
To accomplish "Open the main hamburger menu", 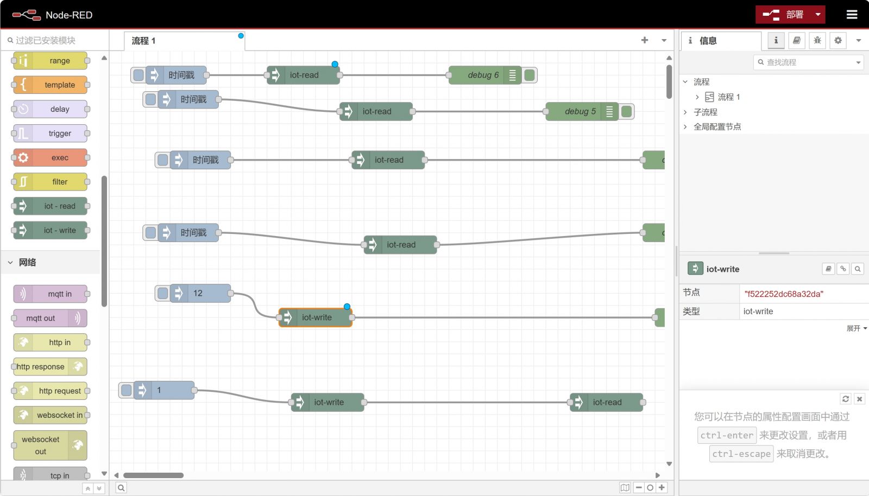I will pos(852,15).
